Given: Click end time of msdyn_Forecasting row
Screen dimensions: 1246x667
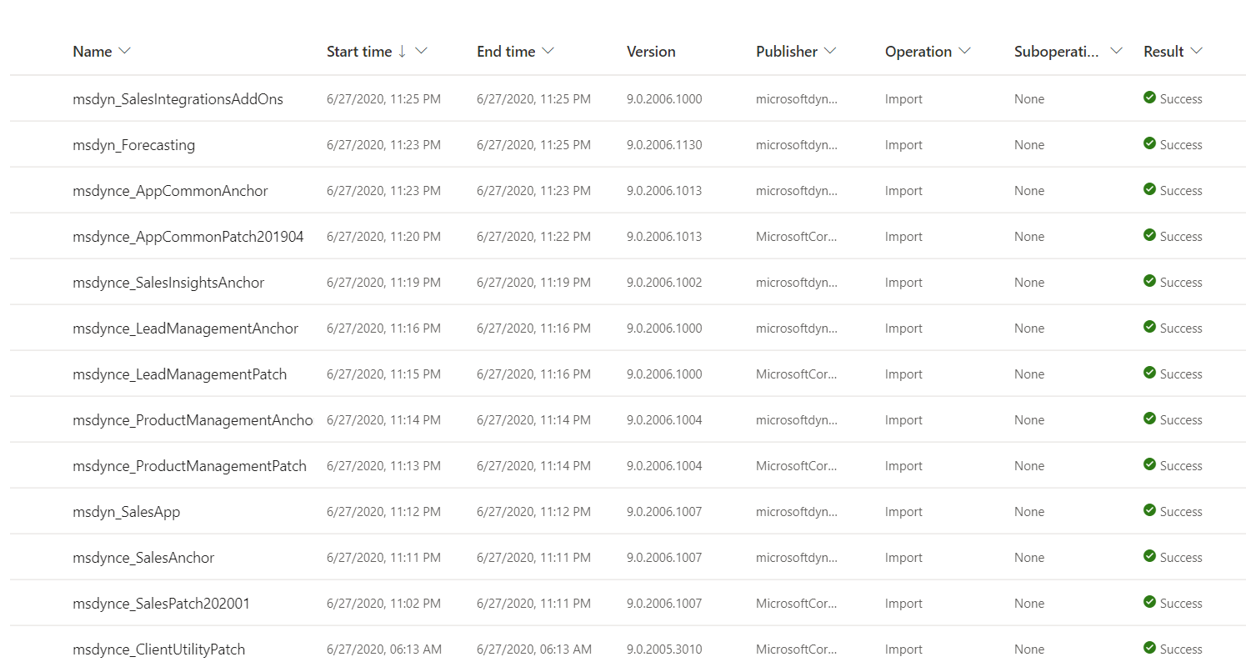Looking at the screenshot, I should (533, 145).
